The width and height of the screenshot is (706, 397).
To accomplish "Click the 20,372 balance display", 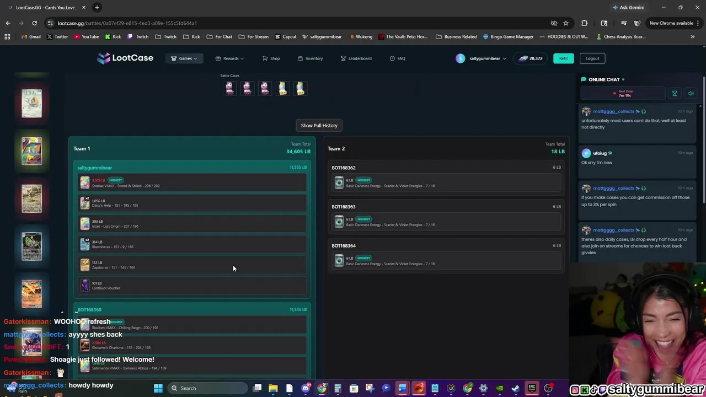I will pos(531,58).
